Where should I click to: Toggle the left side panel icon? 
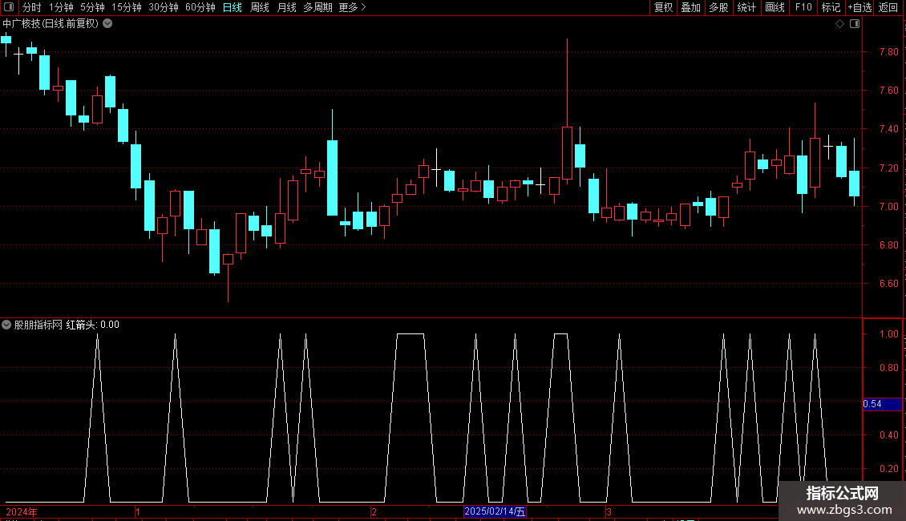coord(9,7)
